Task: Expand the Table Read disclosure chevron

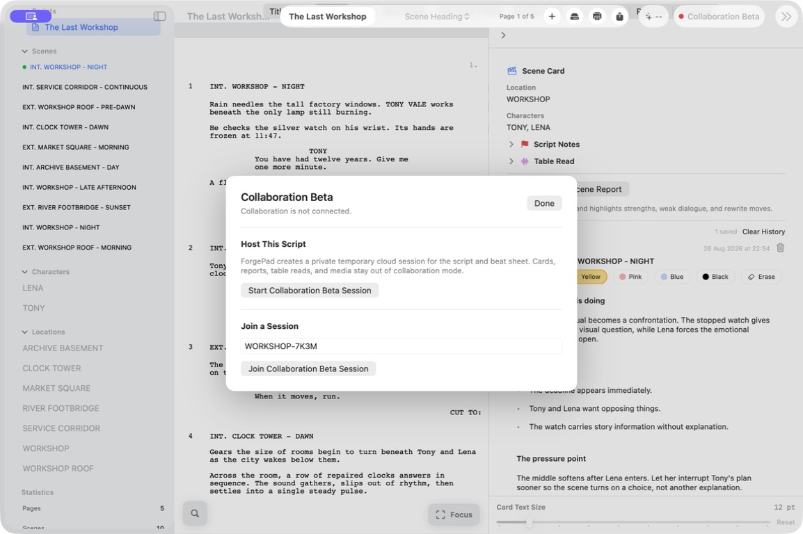Action: 511,161
